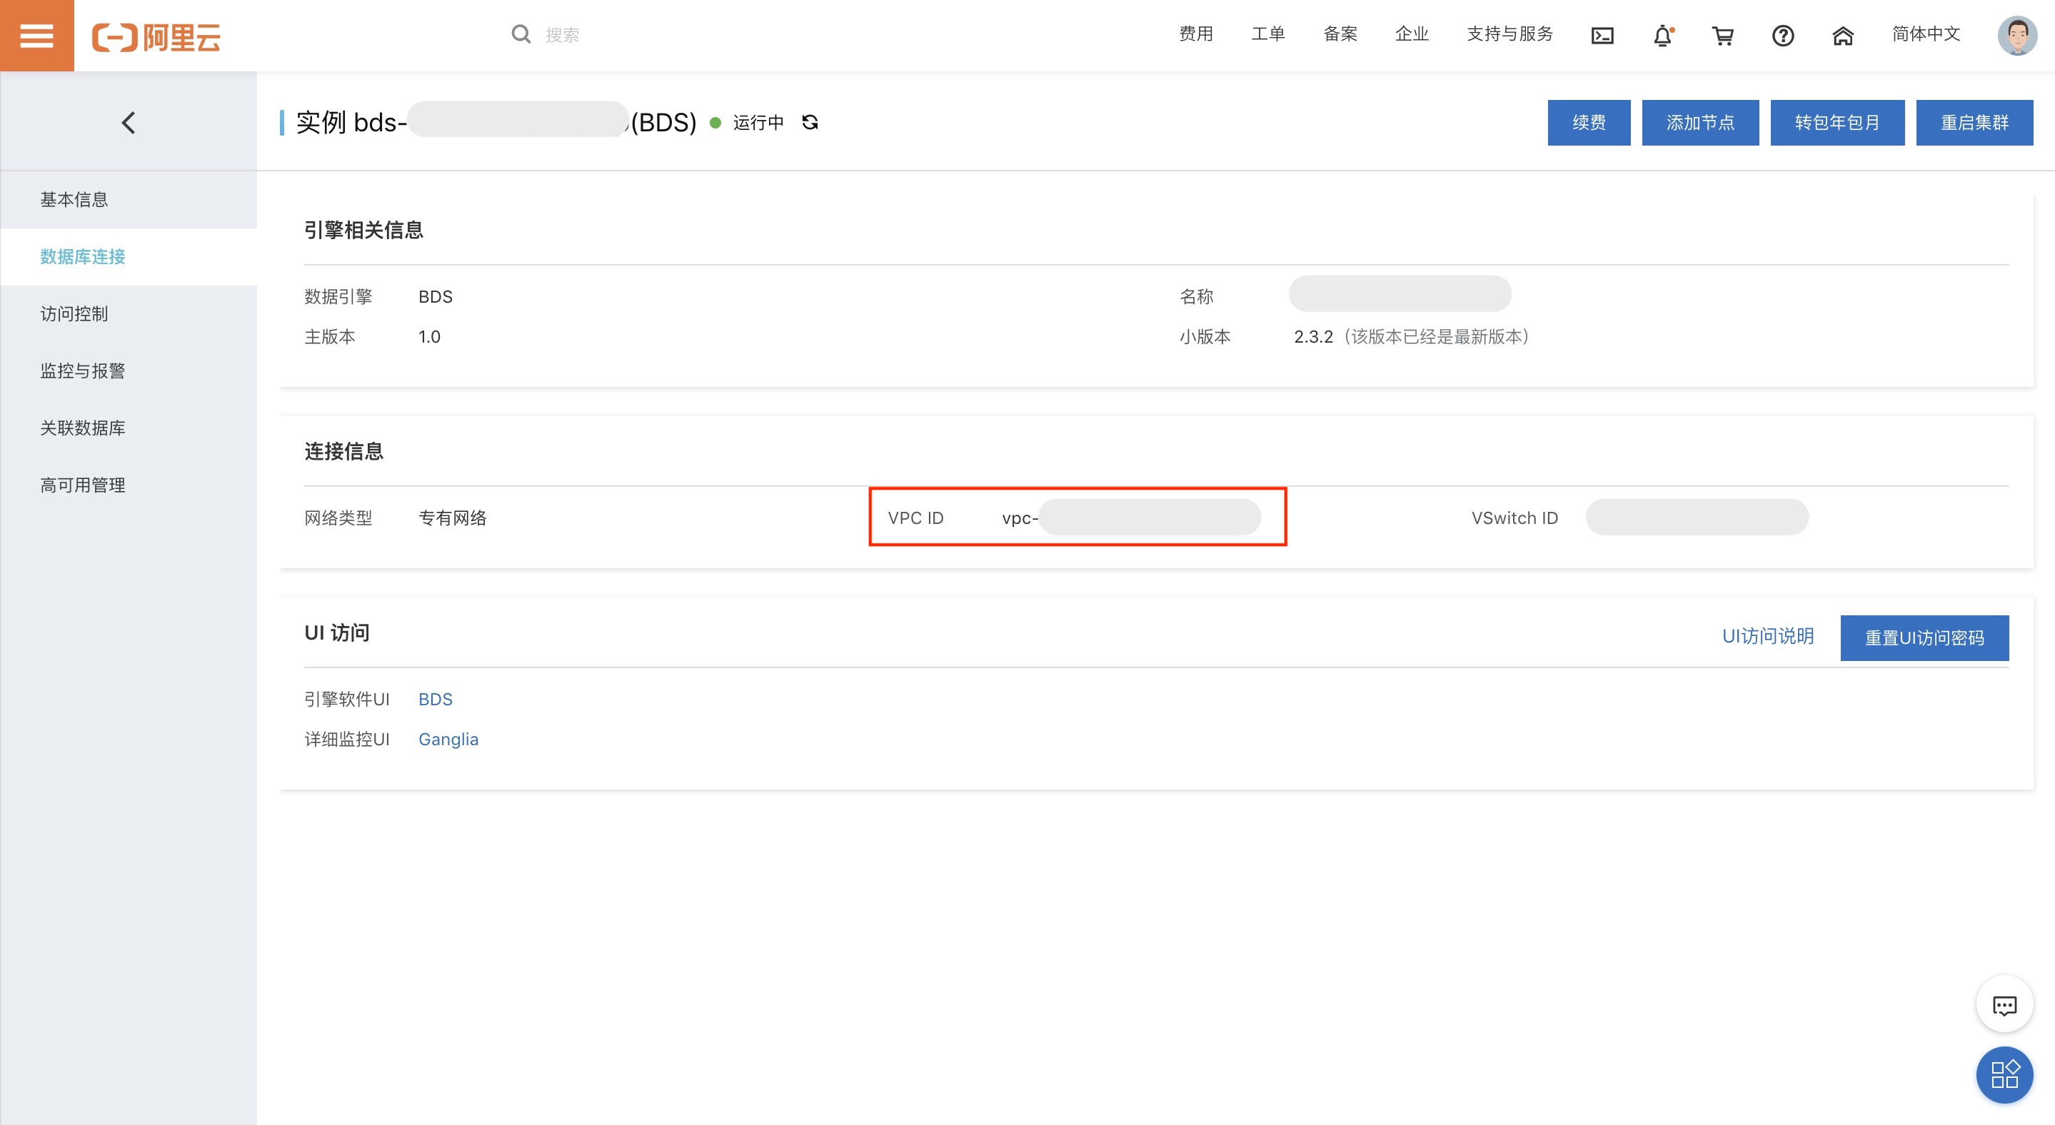This screenshot has height=1125, width=2055.
Task: Collapse sidebar with back chevron
Action: click(129, 122)
